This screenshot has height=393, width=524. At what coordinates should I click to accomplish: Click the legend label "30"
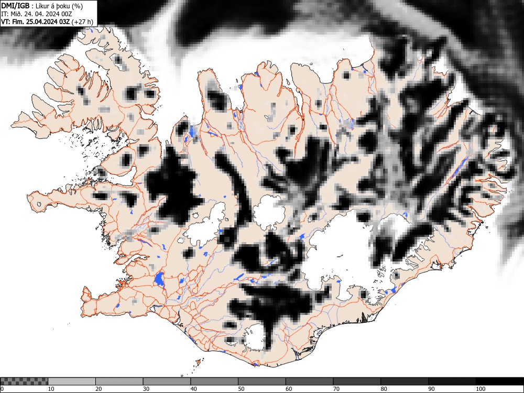pyautogui.click(x=146, y=389)
